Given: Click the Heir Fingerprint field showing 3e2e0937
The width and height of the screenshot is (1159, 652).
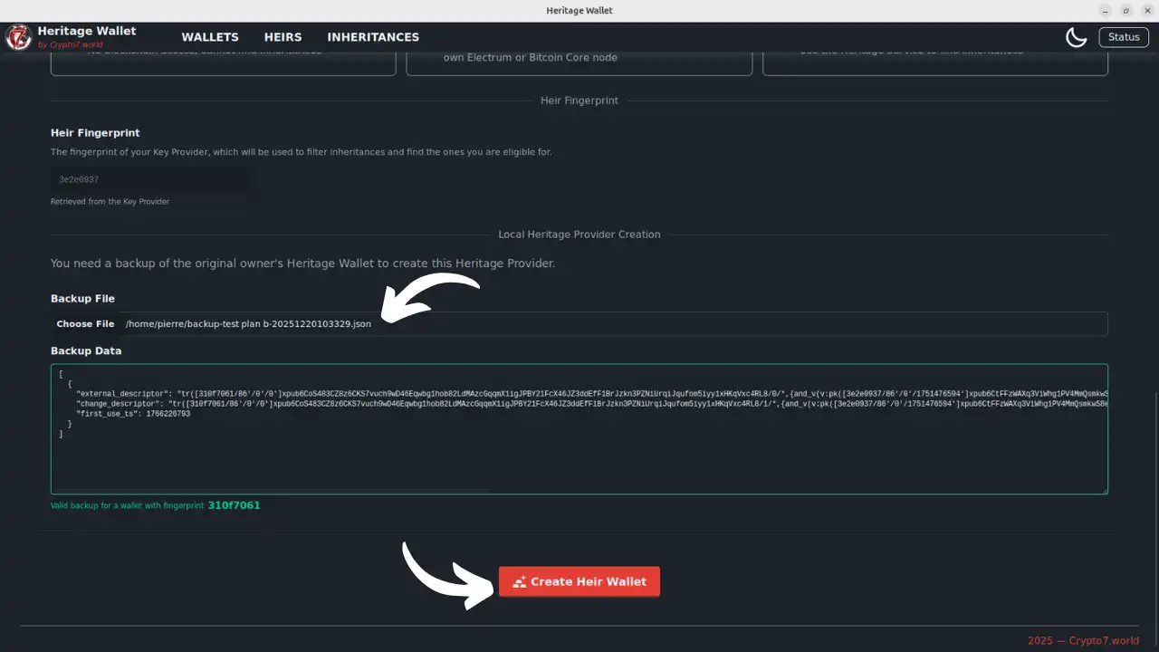Looking at the screenshot, I should [x=150, y=179].
